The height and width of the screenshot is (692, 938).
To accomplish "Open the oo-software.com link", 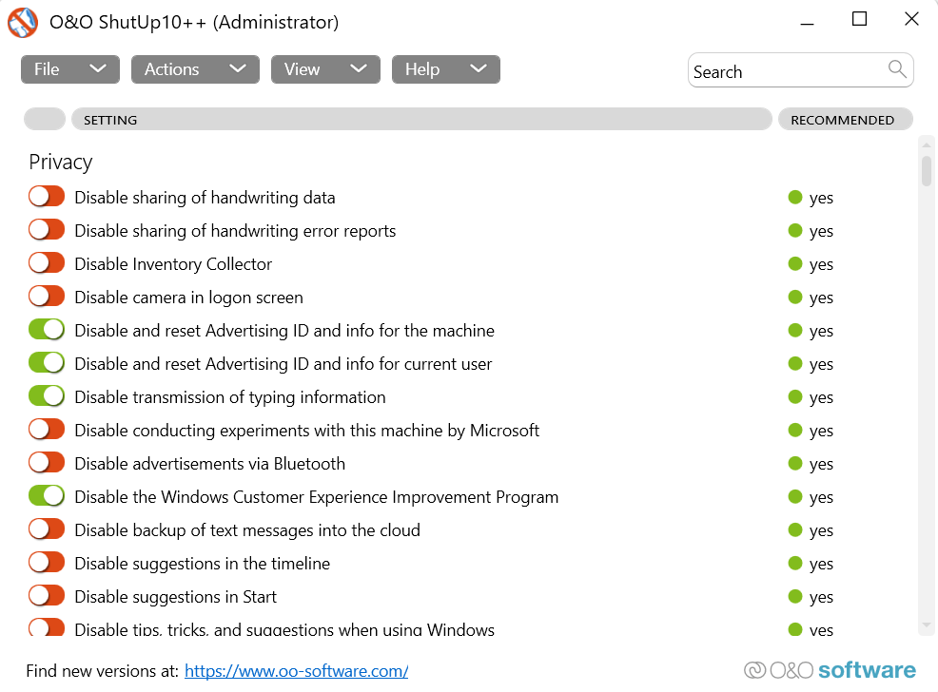I will [296, 671].
